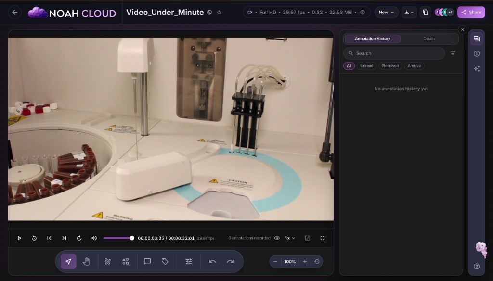This screenshot has width=493, height=281.
Task: Select the All filter chip
Action: coord(349,66)
